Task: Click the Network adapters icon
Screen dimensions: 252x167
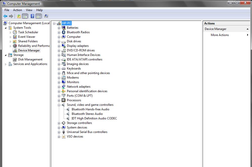Action: tap(64, 87)
